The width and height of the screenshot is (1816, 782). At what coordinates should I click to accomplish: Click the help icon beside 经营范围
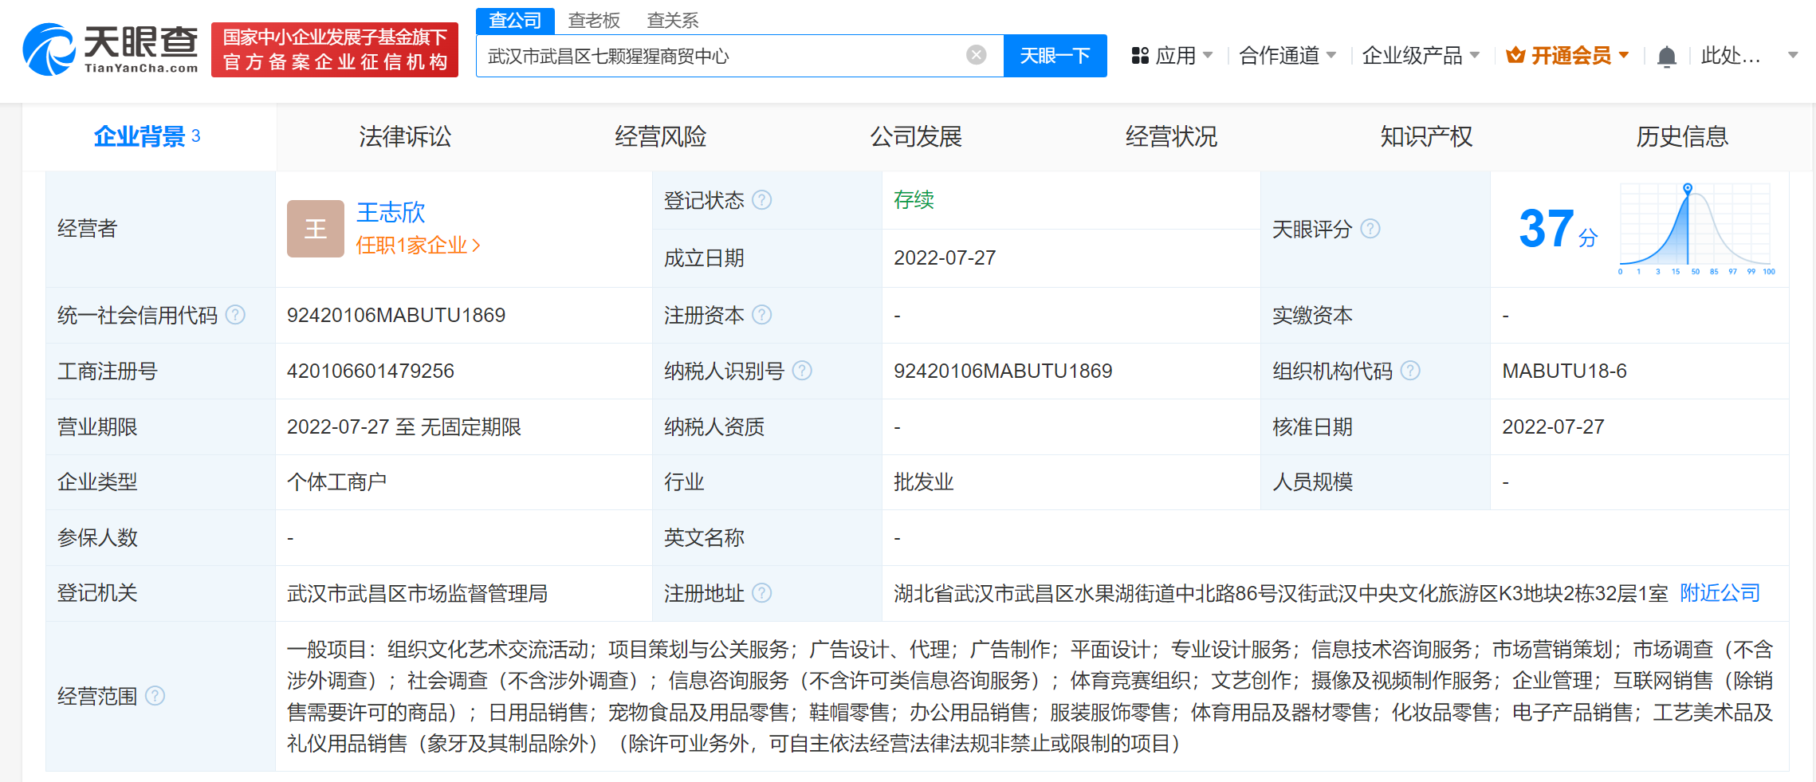pyautogui.click(x=156, y=696)
